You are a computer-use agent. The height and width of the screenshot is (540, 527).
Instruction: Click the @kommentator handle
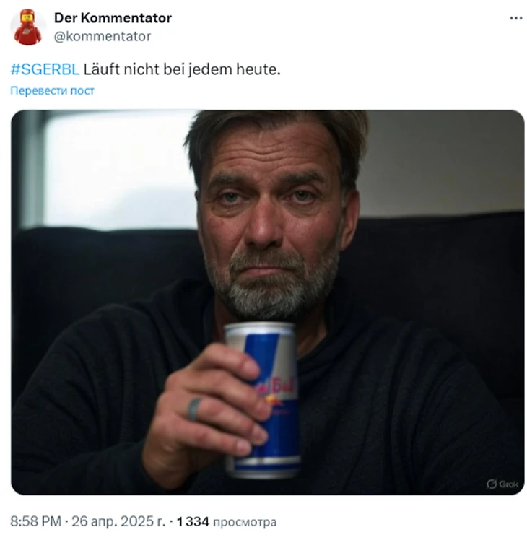tap(103, 36)
